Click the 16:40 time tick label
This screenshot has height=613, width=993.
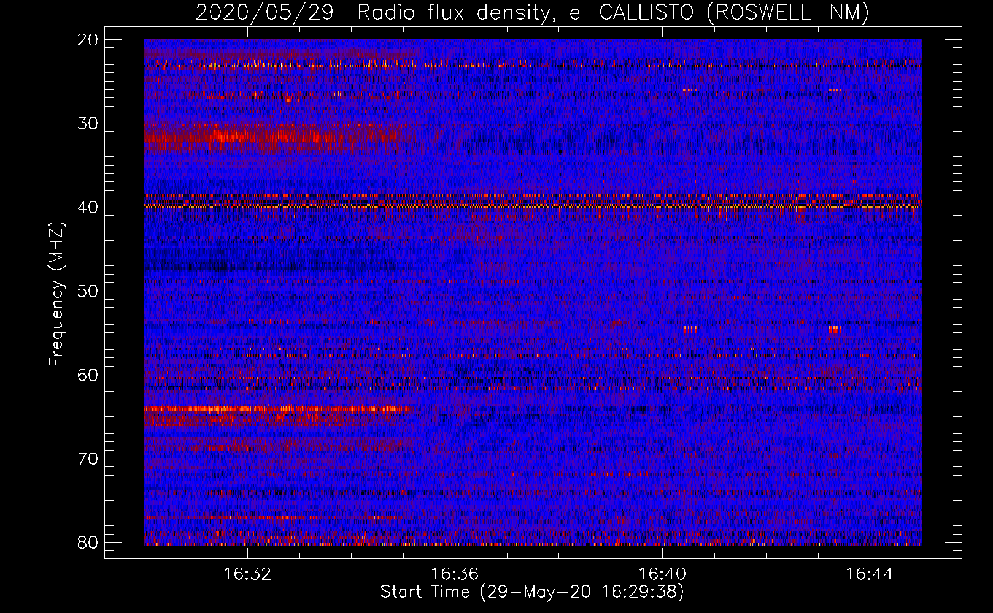click(x=662, y=574)
